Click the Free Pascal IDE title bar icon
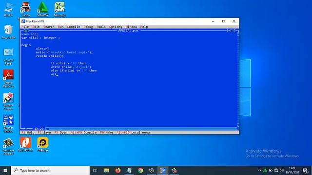This screenshot has height=175, width=312. point(23,21)
